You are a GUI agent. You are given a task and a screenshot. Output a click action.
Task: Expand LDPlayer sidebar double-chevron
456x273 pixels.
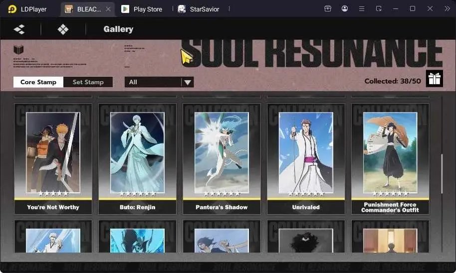[447, 8]
